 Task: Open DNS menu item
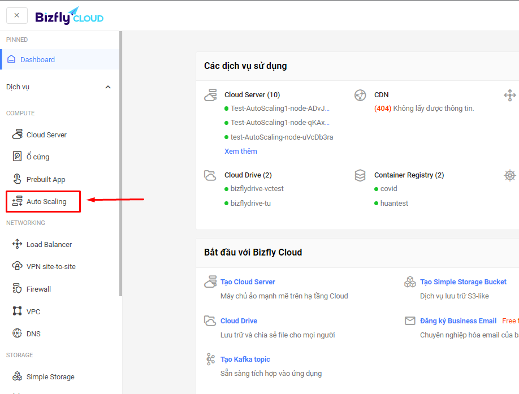(33, 334)
